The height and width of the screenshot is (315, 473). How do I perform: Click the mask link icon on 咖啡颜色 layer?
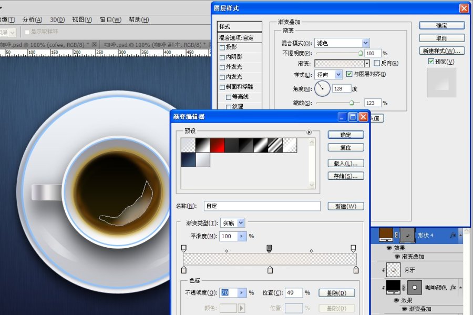404,288
